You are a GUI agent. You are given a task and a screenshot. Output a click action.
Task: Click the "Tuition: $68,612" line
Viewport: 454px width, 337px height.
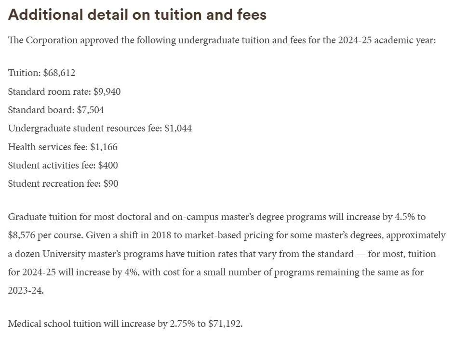pyautogui.click(x=41, y=73)
